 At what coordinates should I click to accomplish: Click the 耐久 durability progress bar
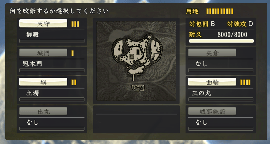(221, 41)
